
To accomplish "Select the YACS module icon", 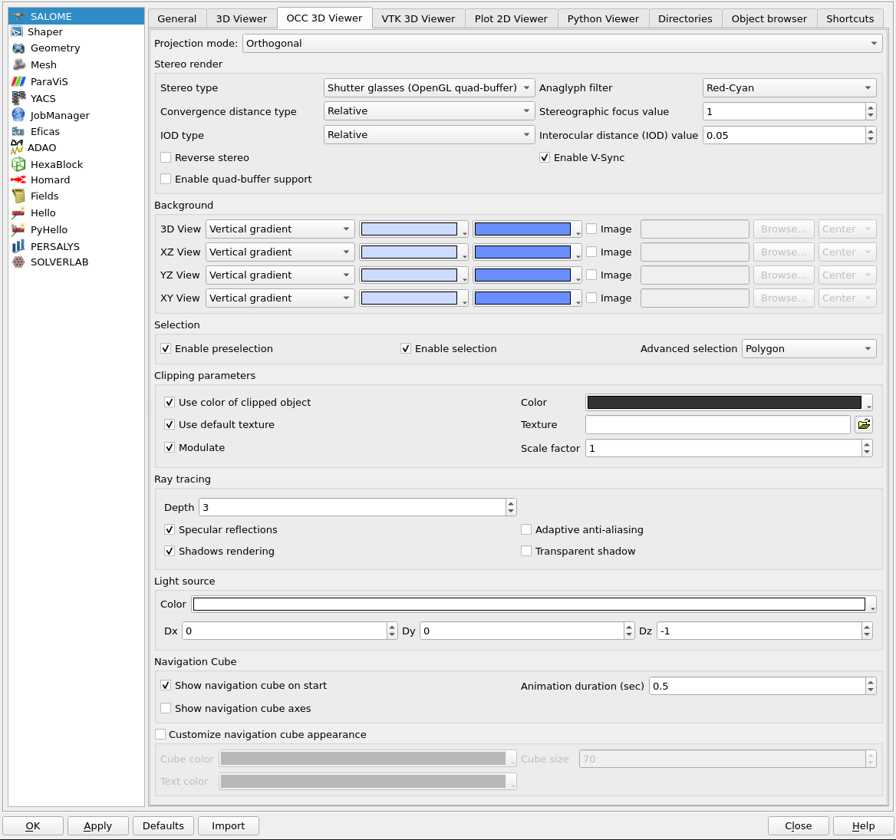I will click(19, 98).
